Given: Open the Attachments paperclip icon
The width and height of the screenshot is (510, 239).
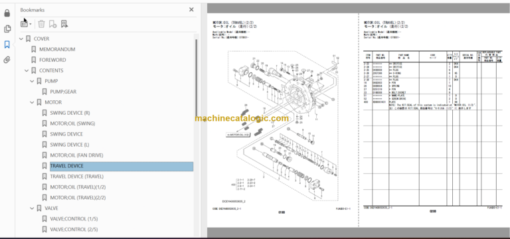Looking at the screenshot, I should [7, 60].
